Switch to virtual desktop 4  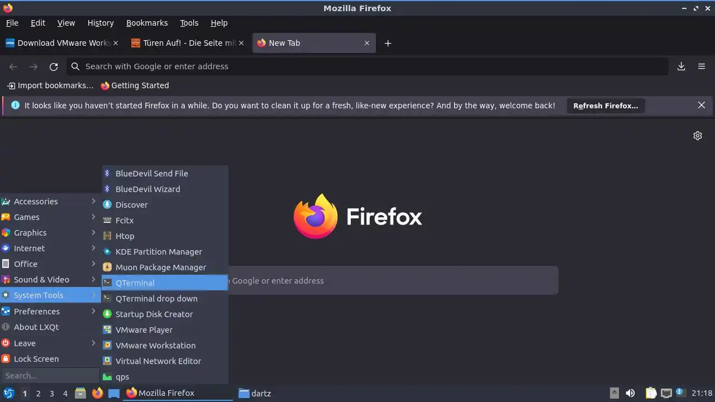click(65, 393)
